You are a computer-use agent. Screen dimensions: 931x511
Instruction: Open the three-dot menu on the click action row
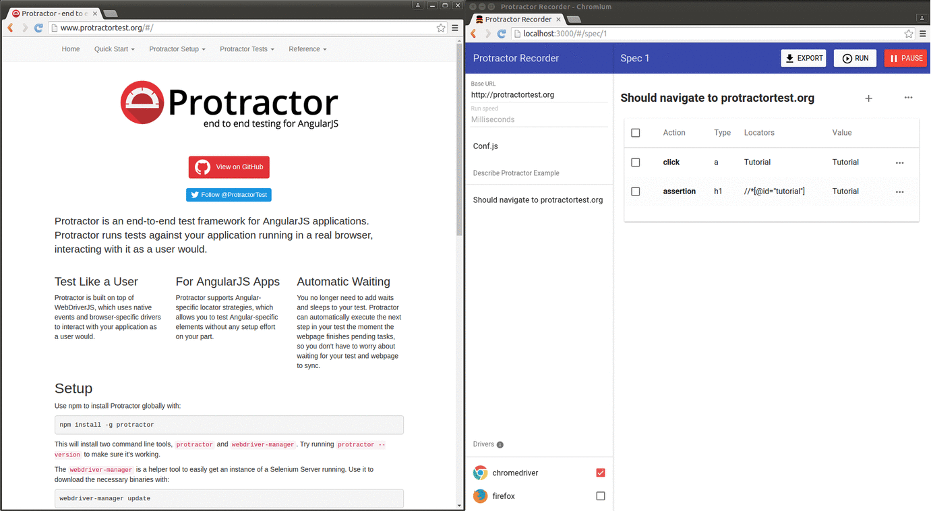coord(899,162)
